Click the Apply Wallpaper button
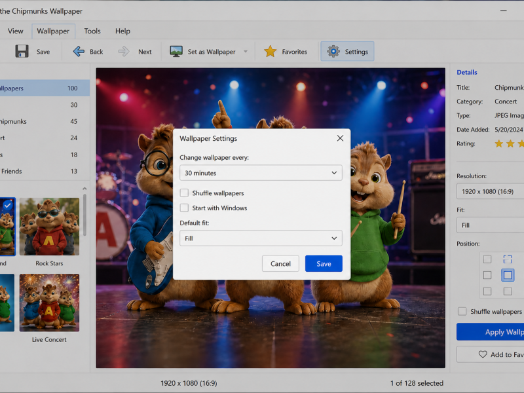 coord(490,332)
